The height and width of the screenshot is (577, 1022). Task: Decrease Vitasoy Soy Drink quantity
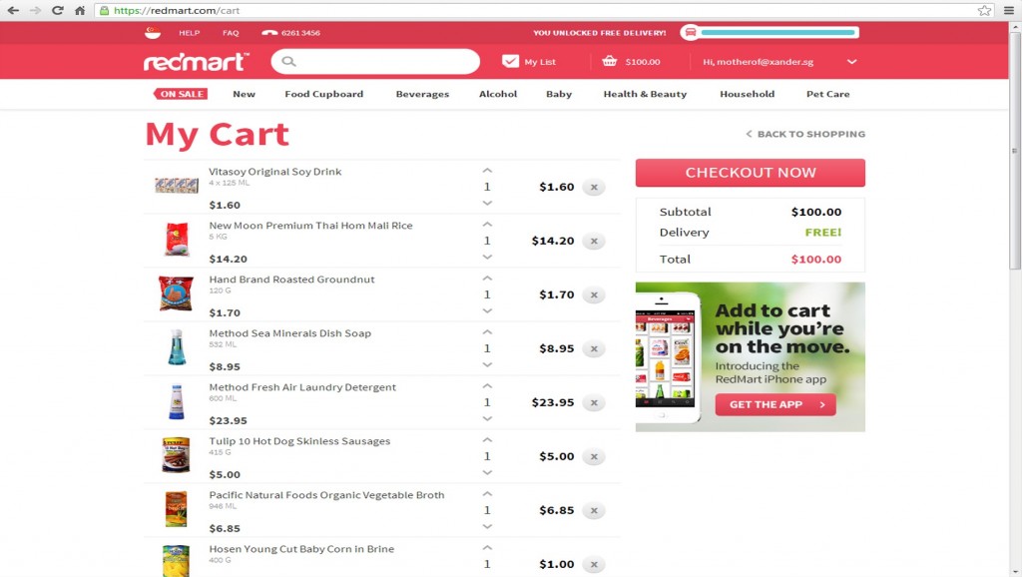(x=487, y=204)
